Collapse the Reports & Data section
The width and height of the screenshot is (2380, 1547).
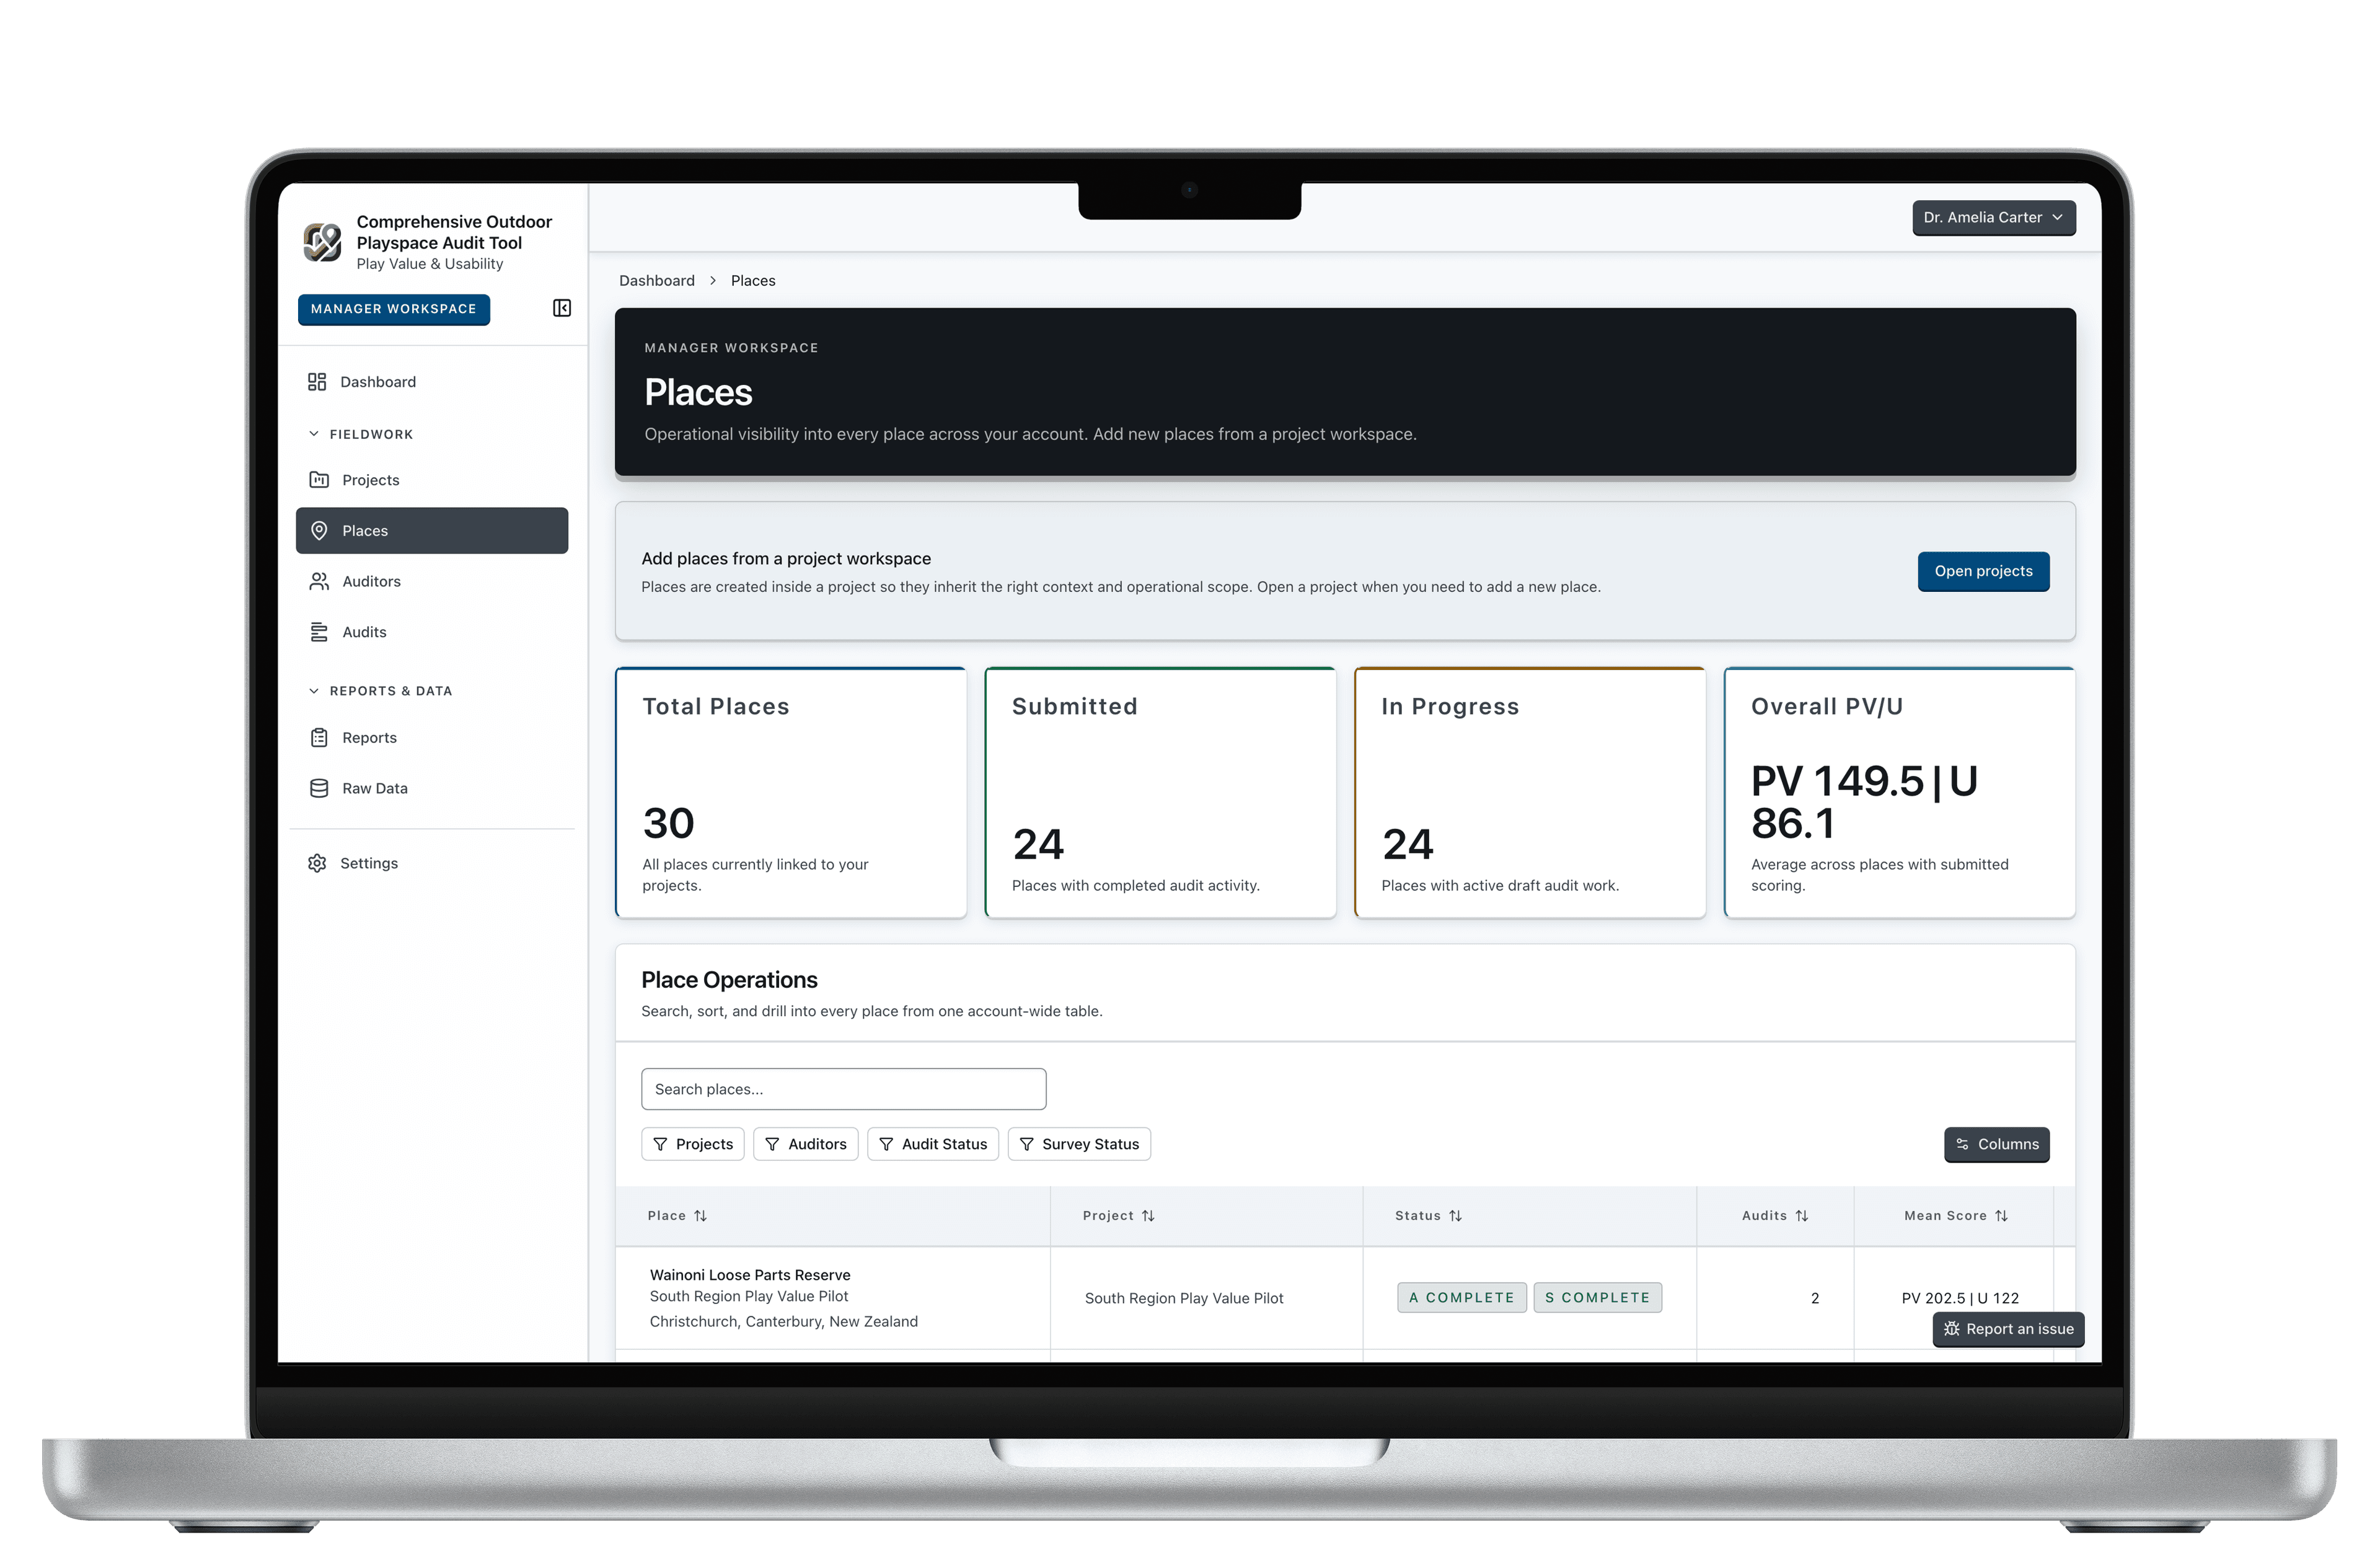[380, 691]
